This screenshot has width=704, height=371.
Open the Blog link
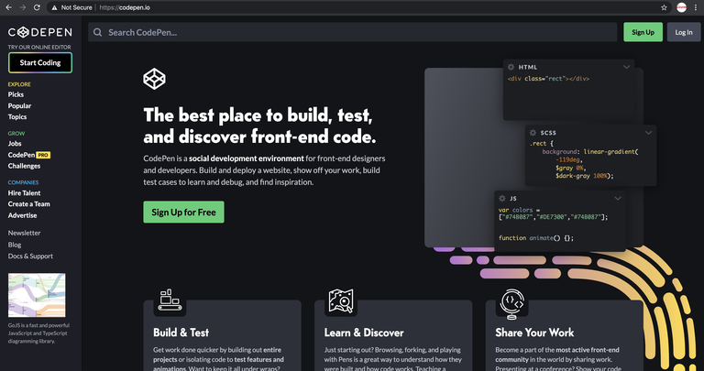(x=15, y=245)
